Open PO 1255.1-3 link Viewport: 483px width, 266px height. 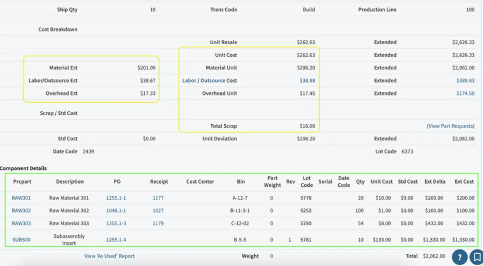click(116, 224)
